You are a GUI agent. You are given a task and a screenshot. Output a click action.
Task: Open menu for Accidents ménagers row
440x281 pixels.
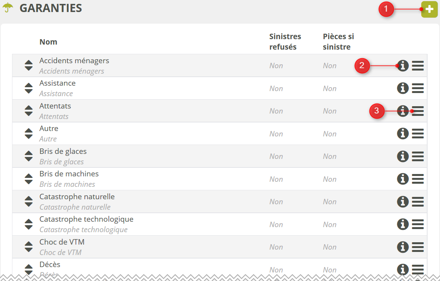pos(417,66)
